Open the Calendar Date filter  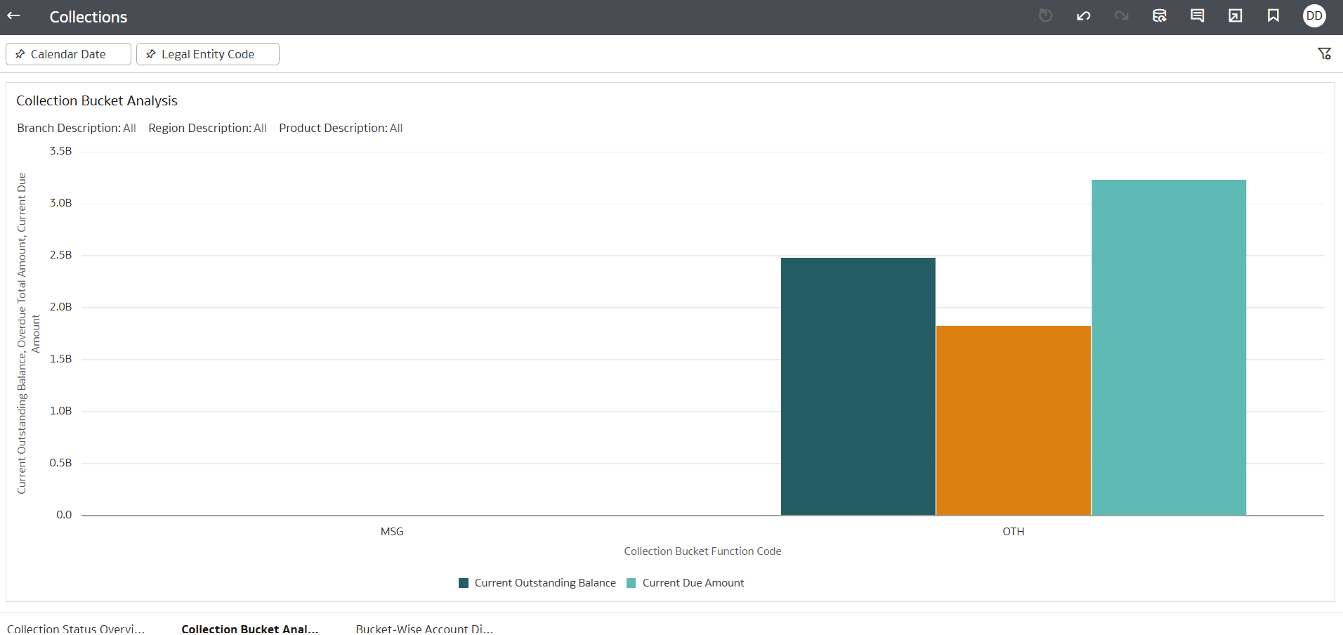68,54
